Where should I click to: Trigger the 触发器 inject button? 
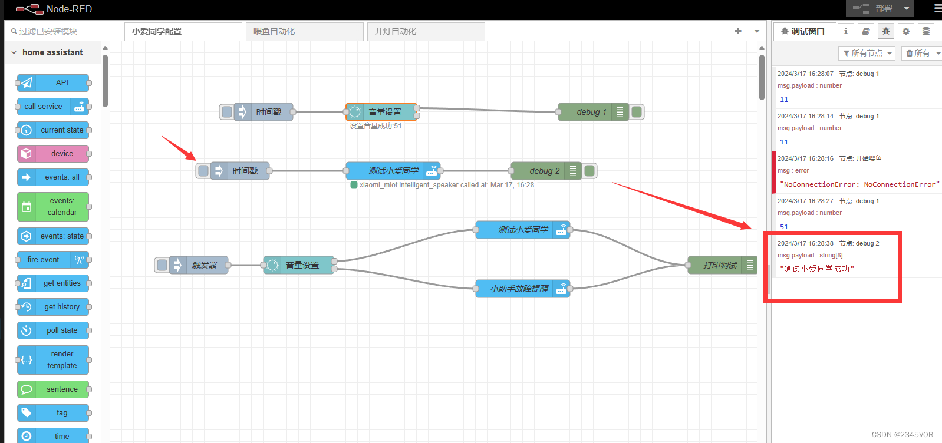tap(162, 265)
